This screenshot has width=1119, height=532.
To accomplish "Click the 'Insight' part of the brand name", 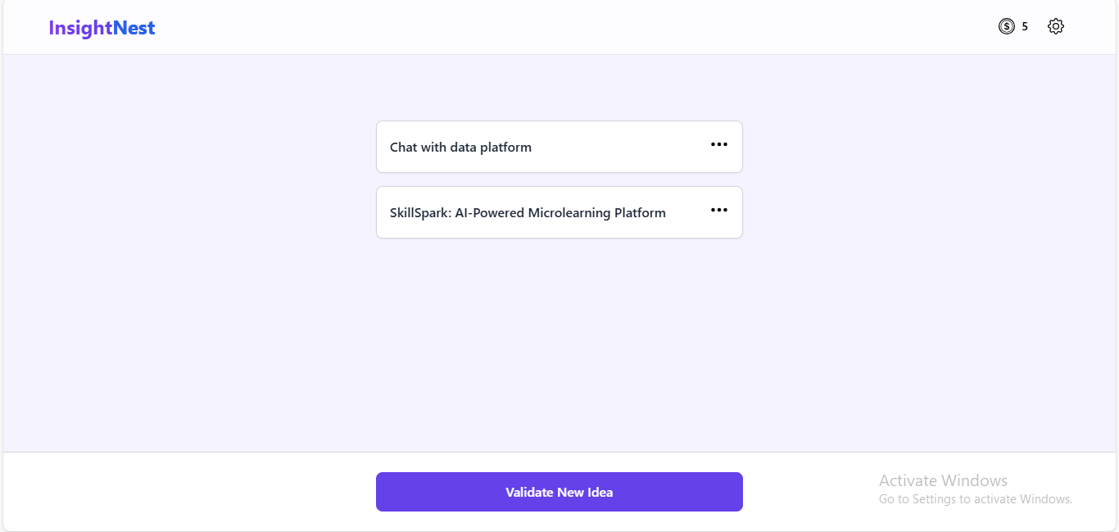I will 80,28.
